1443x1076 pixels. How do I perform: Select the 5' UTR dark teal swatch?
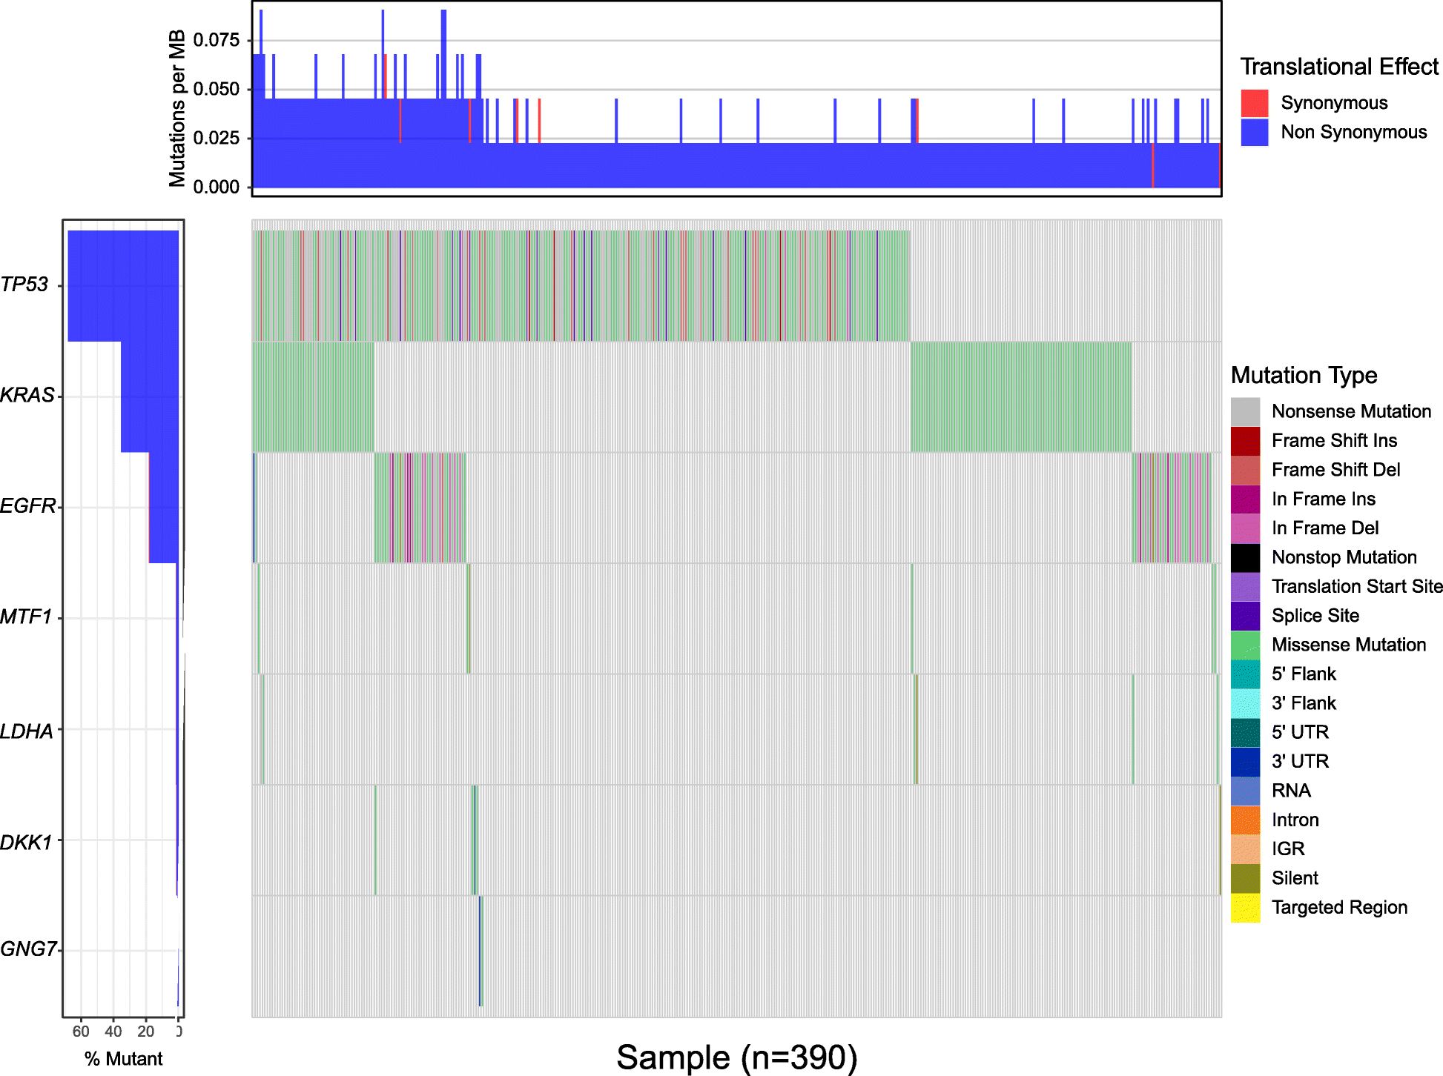[x=1245, y=732]
